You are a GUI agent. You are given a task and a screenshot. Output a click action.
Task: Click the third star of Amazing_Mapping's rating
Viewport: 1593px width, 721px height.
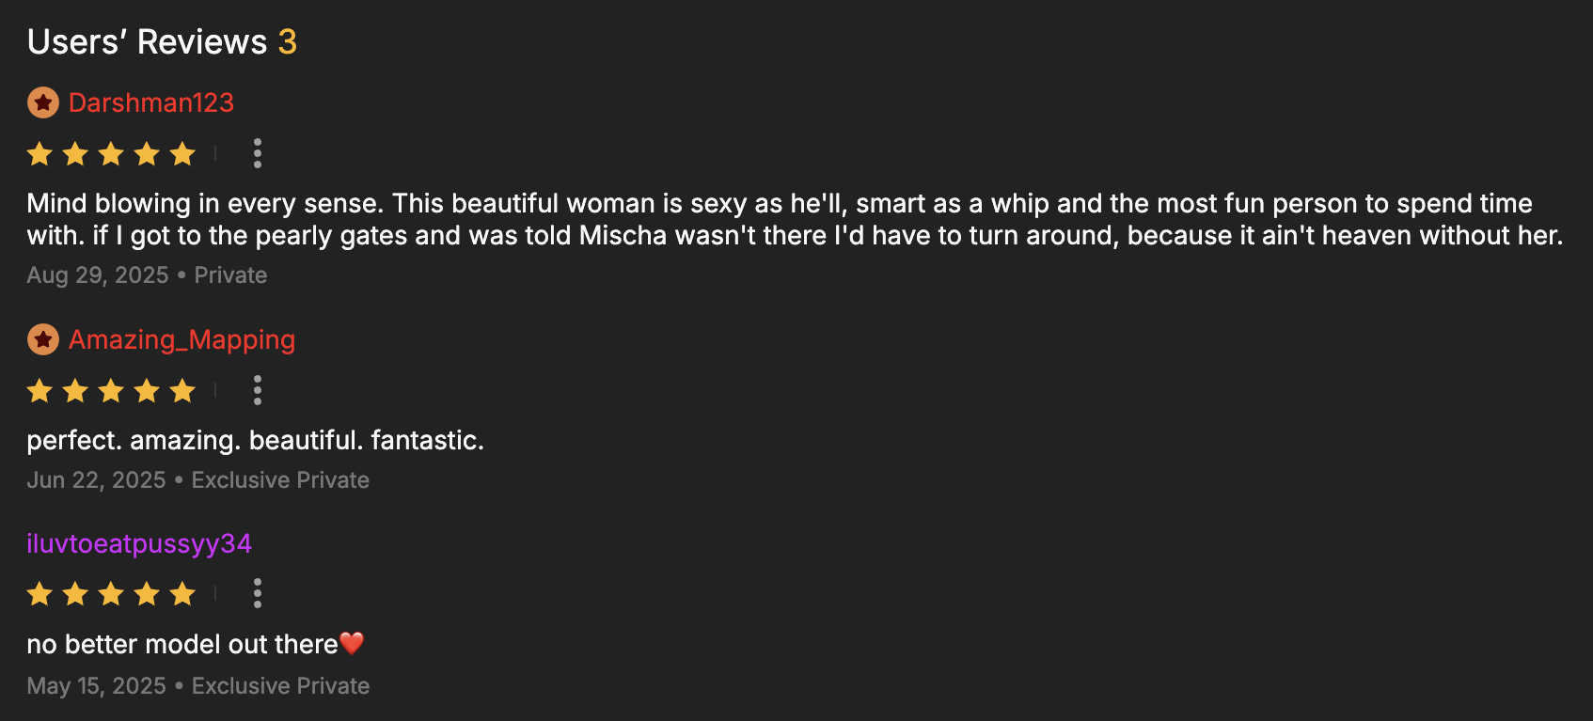tap(111, 390)
